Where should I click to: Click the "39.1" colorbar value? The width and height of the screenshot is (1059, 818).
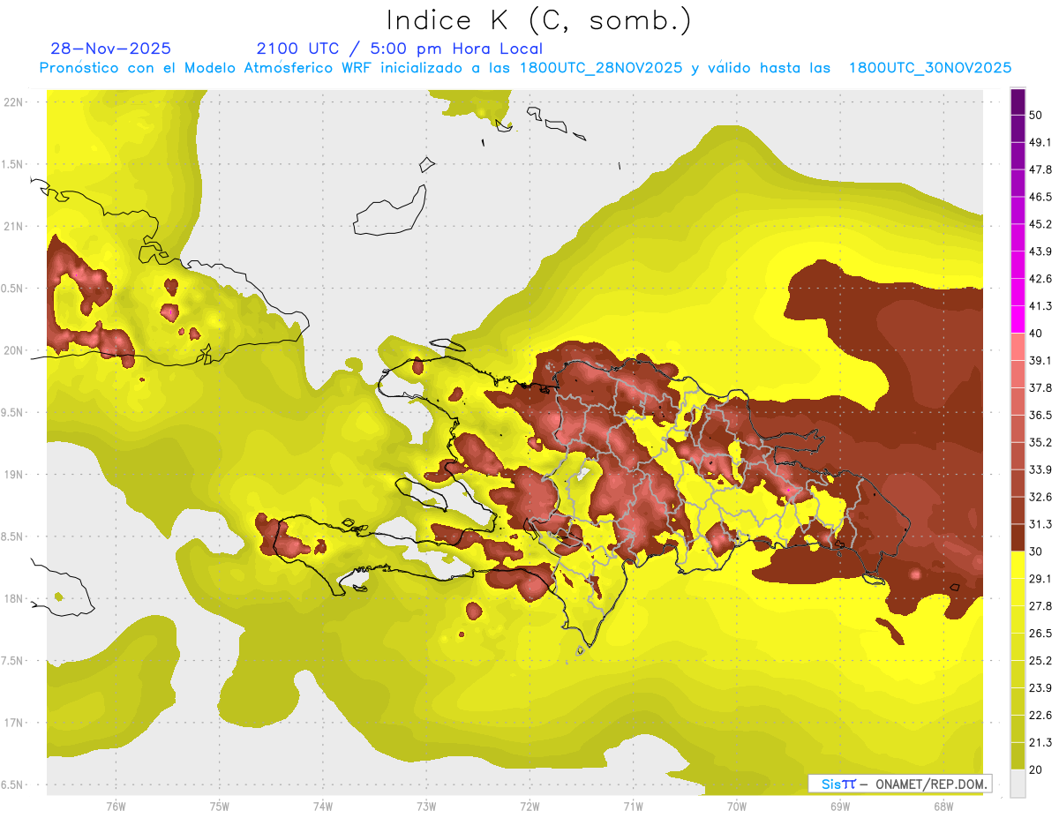click(x=1040, y=360)
